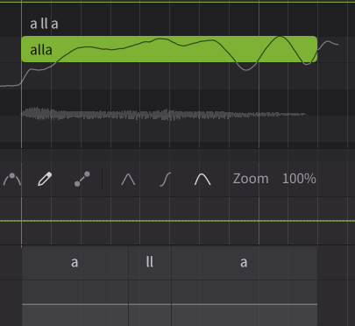Select the straight line tool
This screenshot has height=326, width=355.
[82, 179]
